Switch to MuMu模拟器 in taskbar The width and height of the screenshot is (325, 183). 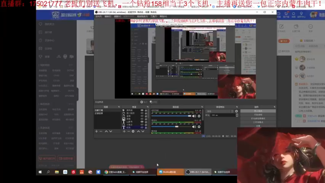[170, 172]
